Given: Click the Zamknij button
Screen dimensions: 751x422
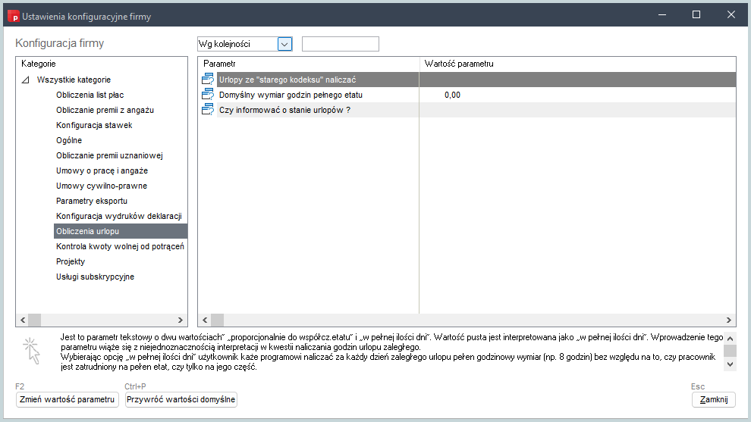Looking at the screenshot, I should click(x=714, y=399).
